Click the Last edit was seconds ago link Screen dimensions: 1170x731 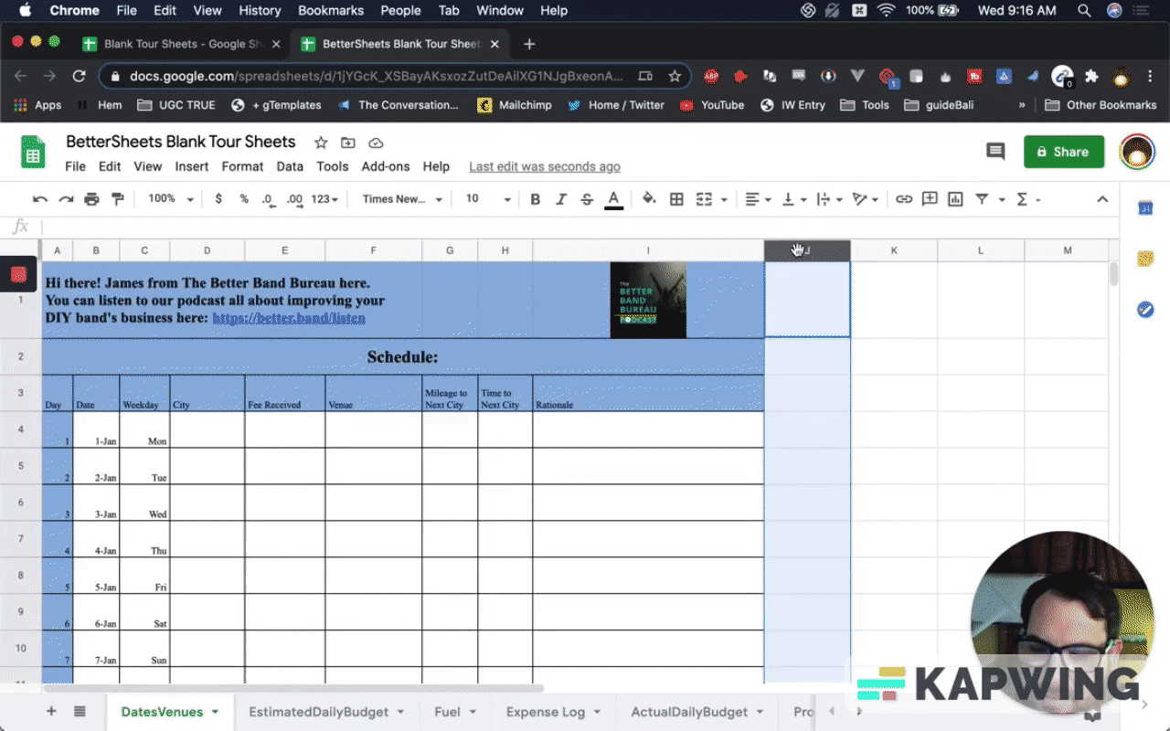[545, 166]
